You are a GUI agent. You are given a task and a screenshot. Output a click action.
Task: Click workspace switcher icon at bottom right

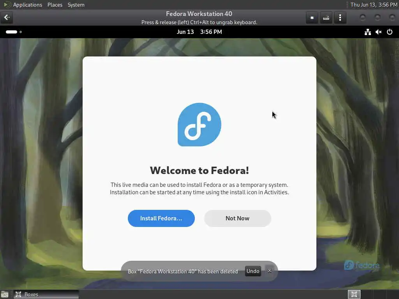point(354,294)
